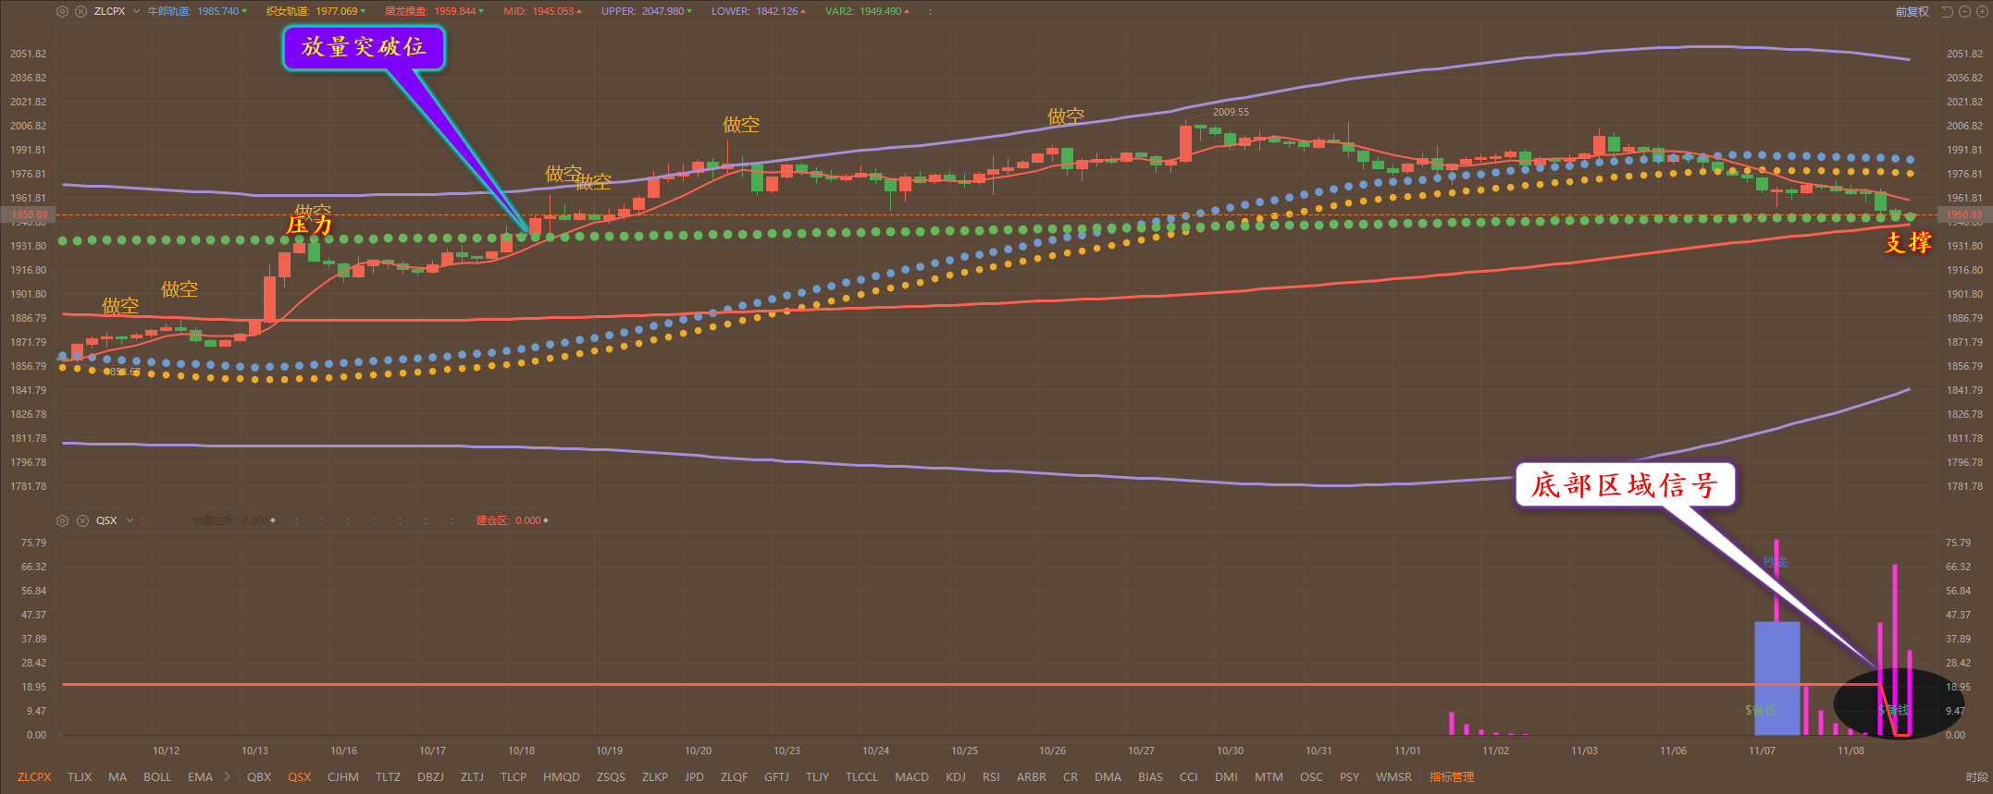Switch to the MA indicator tab
This screenshot has width=1993, height=794.
point(118,777)
